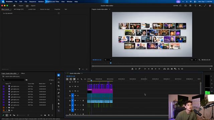The height and width of the screenshot is (120, 214).
Task: Mark In point in Program monitor
Action: click(x=136, y=69)
